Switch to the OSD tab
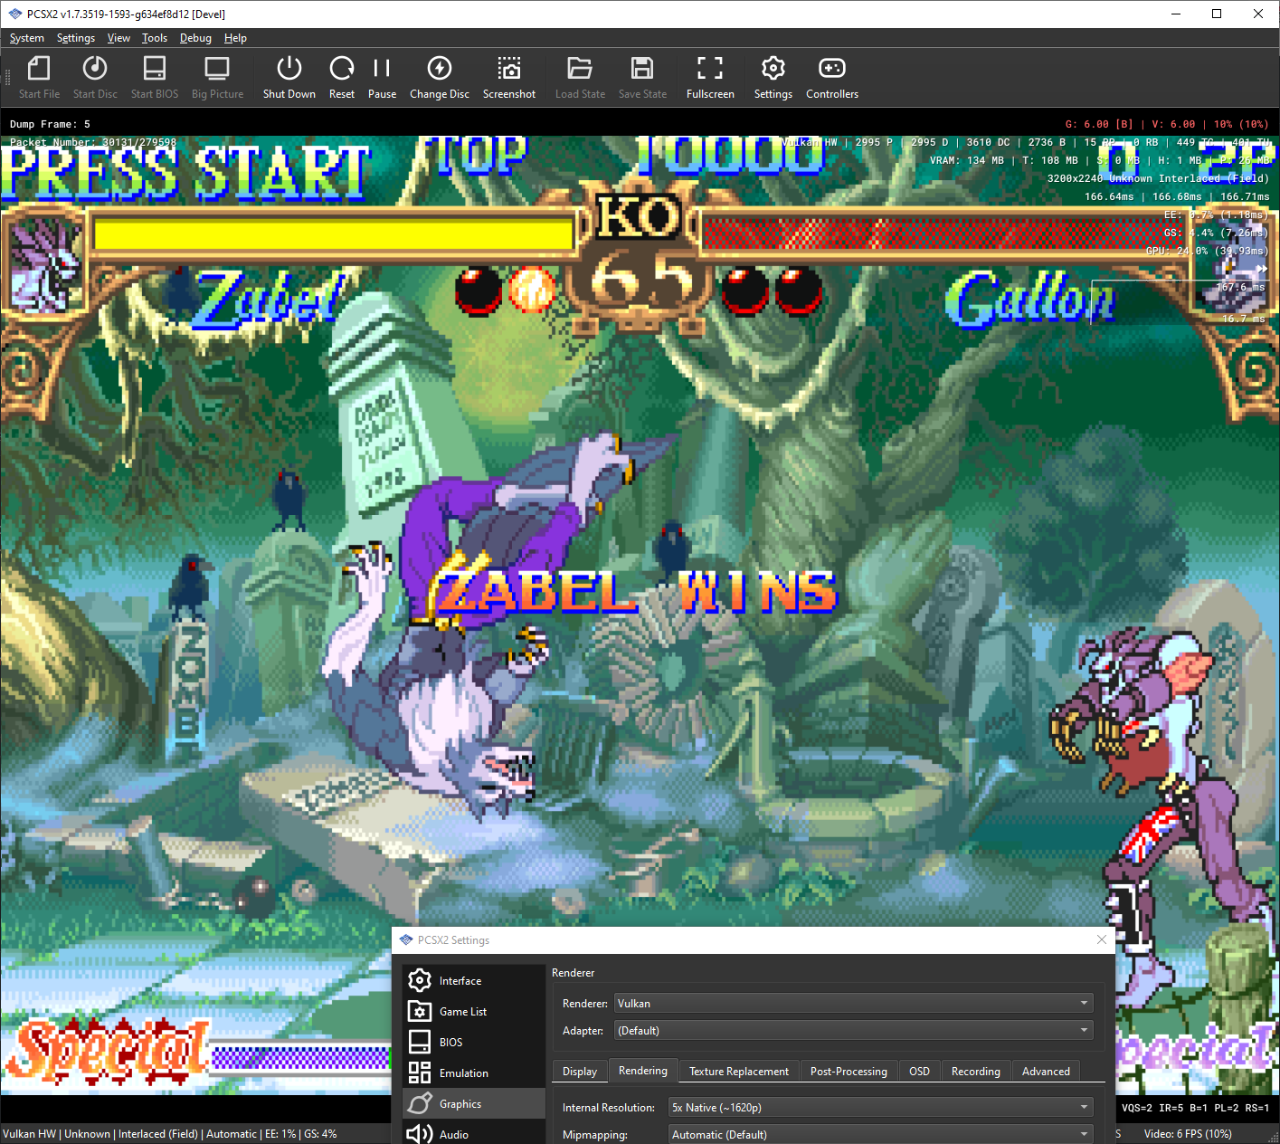 919,1071
